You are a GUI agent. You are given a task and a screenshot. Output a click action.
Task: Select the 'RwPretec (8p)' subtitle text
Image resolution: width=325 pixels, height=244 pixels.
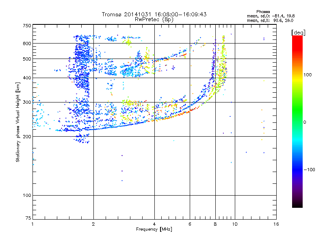(154, 20)
